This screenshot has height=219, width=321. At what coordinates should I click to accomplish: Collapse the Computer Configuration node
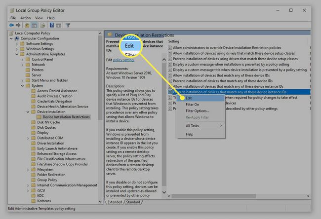click(11, 38)
